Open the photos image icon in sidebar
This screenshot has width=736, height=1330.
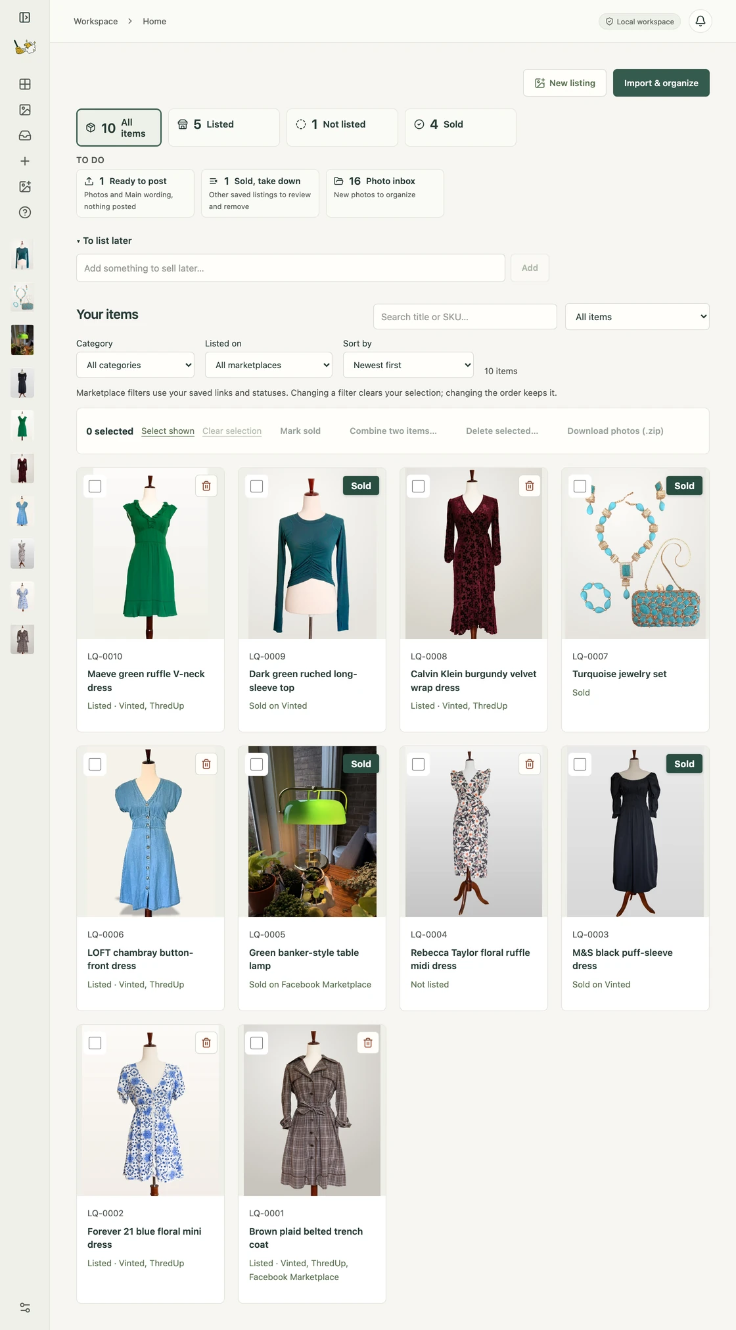click(x=25, y=110)
